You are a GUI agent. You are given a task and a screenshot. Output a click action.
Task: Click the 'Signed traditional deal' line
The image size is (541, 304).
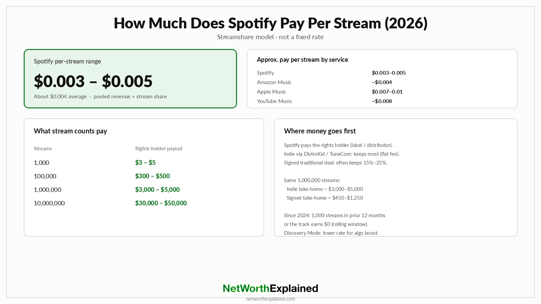(x=336, y=163)
